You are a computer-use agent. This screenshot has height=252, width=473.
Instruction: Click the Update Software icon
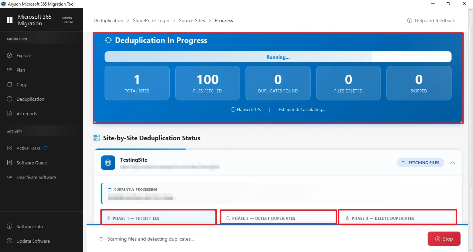point(10,241)
